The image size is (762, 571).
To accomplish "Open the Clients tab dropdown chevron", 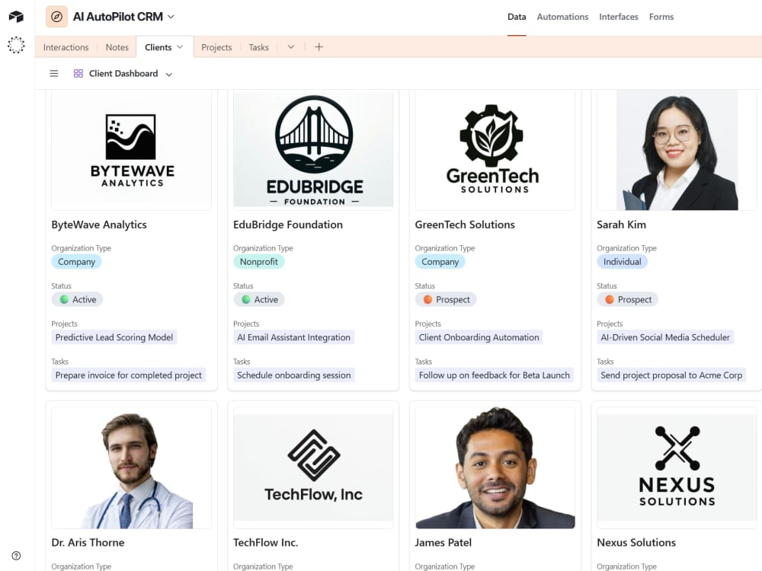I will pos(180,47).
